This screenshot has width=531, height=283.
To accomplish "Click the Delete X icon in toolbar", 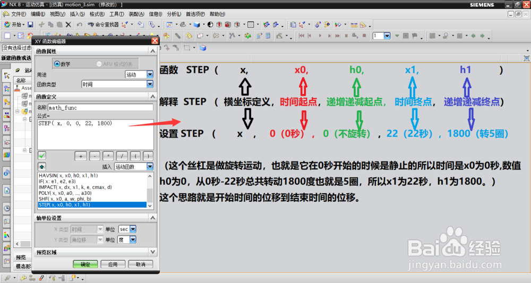I will click(68, 24).
